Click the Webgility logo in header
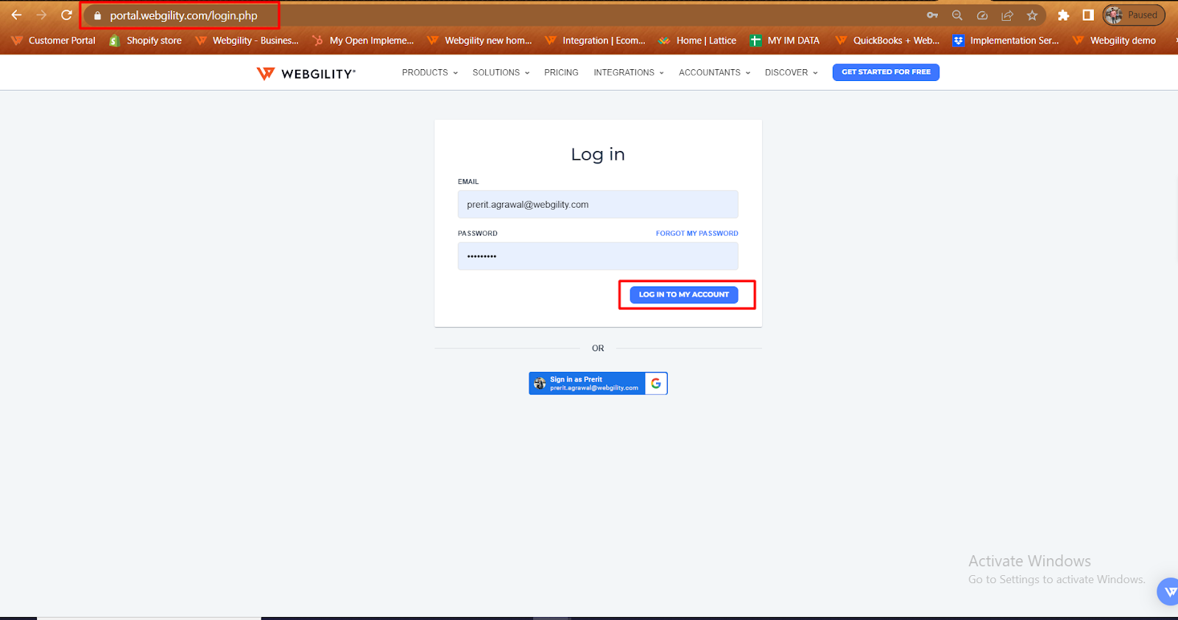The width and height of the screenshot is (1178, 620). pyautogui.click(x=306, y=74)
